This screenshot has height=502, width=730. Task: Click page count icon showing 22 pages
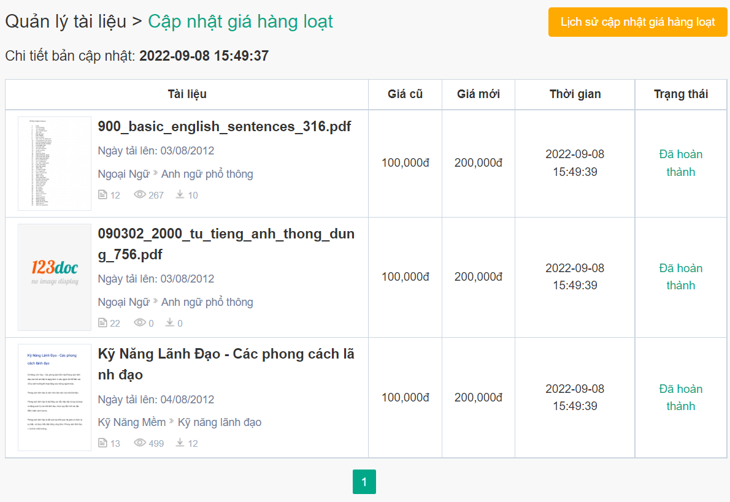[x=102, y=323]
